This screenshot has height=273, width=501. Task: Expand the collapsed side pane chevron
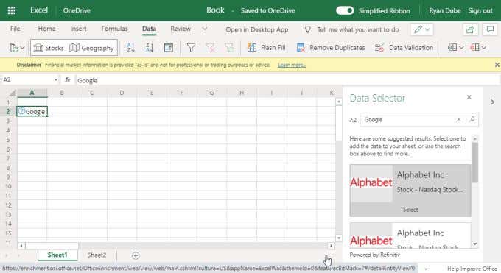coord(492,102)
